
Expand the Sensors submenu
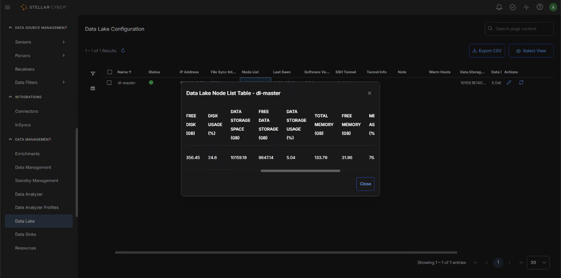tap(64, 42)
